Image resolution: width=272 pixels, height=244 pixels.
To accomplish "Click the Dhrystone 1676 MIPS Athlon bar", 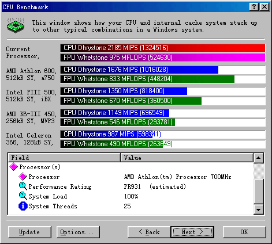I will coord(139,70).
